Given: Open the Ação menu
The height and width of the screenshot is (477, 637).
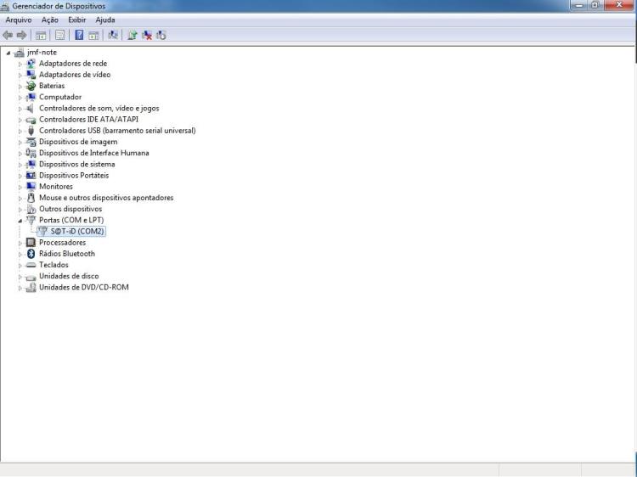Looking at the screenshot, I should [49, 20].
